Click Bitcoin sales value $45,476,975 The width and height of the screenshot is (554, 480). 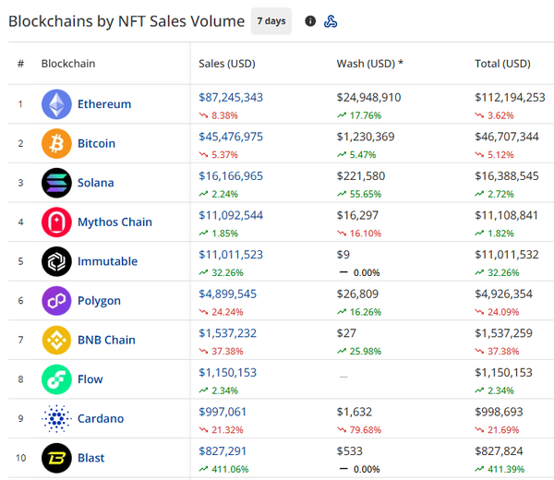(x=231, y=136)
